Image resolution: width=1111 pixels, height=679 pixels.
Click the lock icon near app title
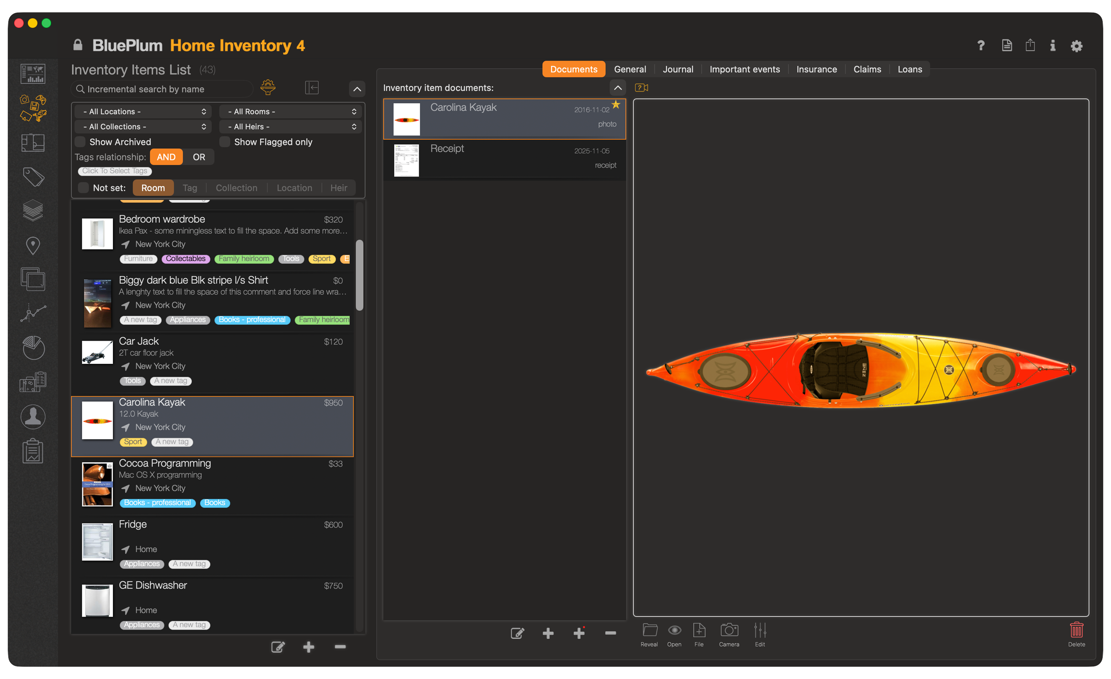(x=78, y=45)
